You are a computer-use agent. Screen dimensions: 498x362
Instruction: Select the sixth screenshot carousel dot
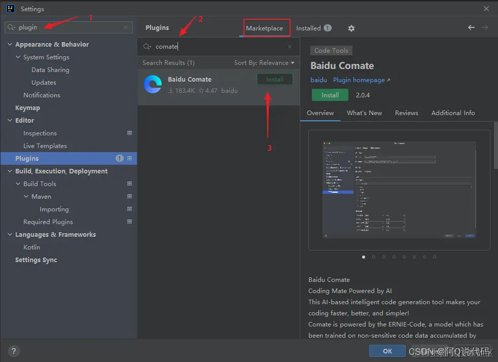[x=414, y=257]
